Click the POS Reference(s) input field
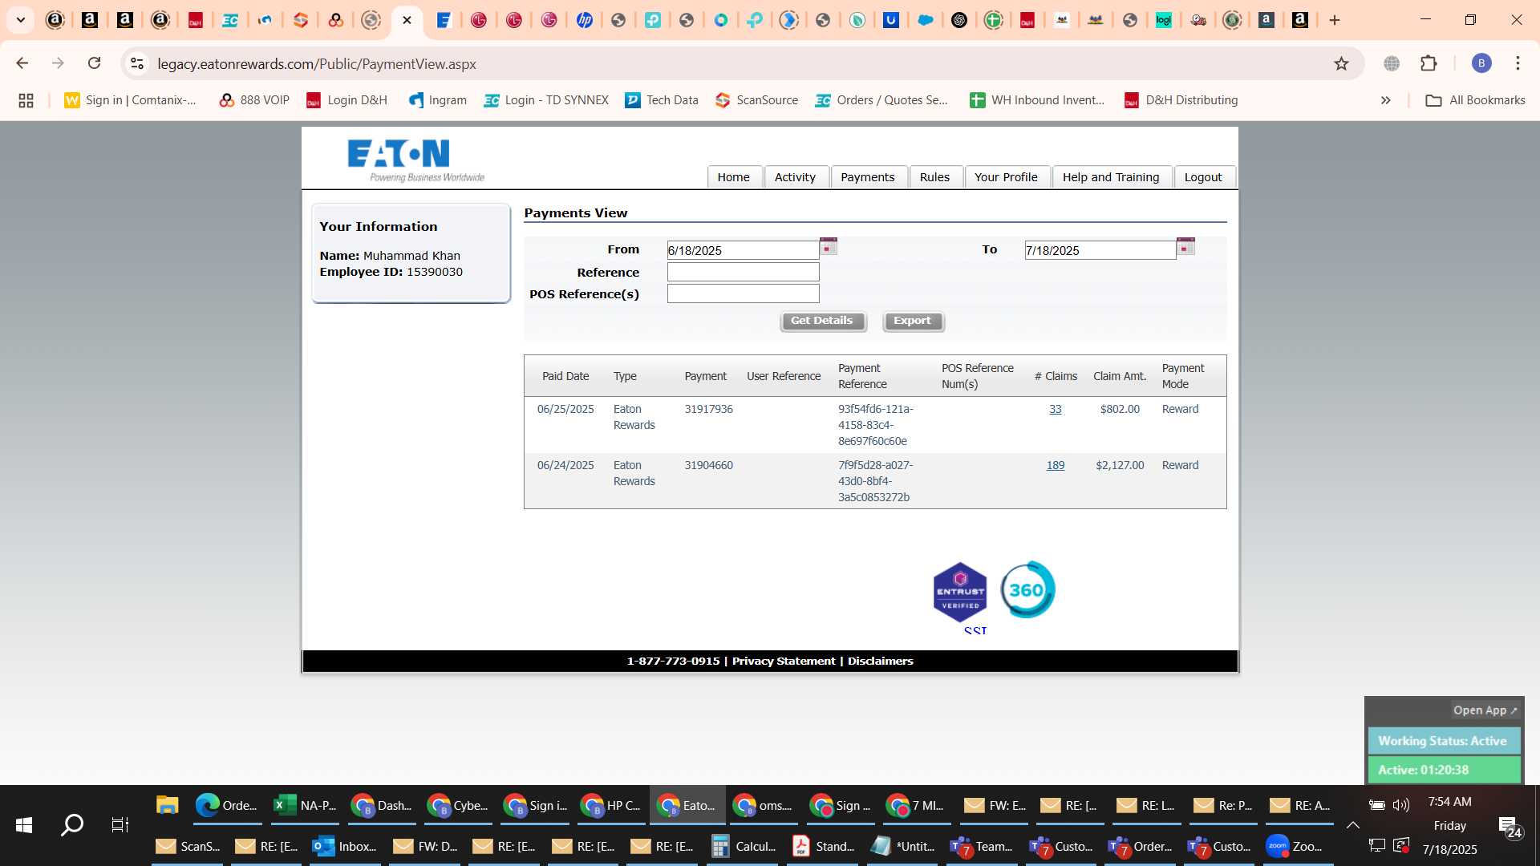Image resolution: width=1540 pixels, height=866 pixels. click(743, 293)
